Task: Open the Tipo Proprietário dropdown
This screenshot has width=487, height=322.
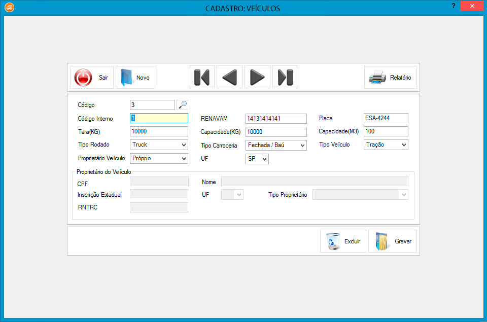Action: (360, 195)
